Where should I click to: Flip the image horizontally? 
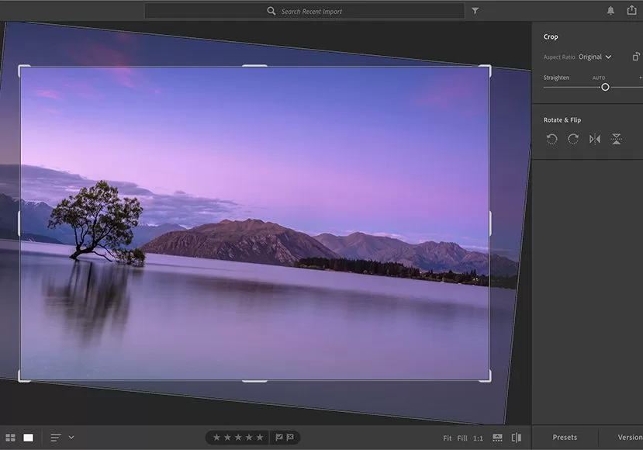pyautogui.click(x=595, y=139)
